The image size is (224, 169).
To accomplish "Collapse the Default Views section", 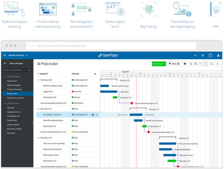I will [5, 104].
